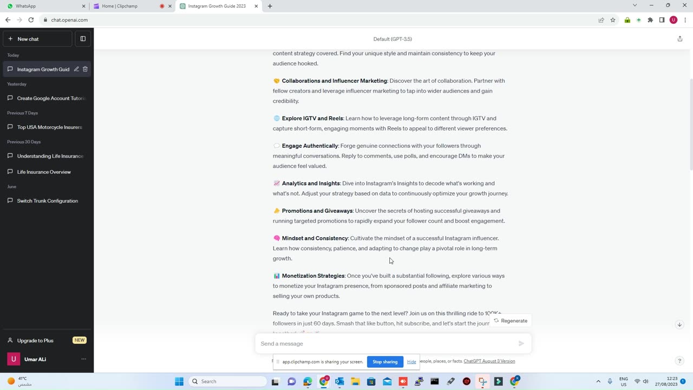Open the Top USA Motorcycle Insurers chat

click(47, 127)
